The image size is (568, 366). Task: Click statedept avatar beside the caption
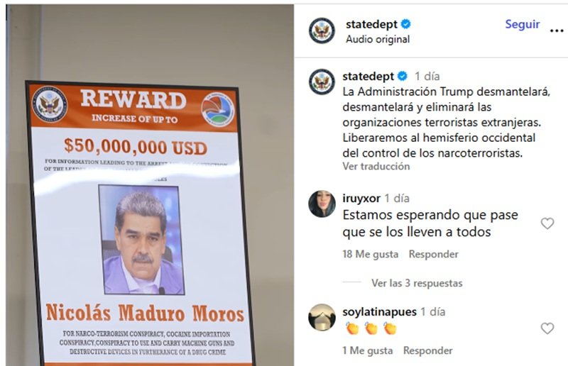click(x=322, y=82)
